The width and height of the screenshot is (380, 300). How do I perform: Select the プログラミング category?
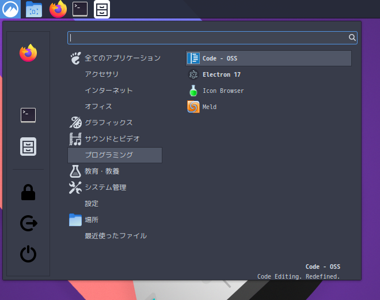pyautogui.click(x=115, y=155)
